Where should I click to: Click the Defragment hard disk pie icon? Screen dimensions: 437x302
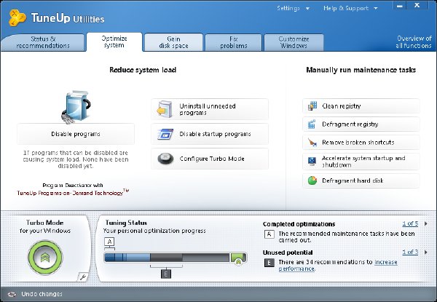point(312,180)
